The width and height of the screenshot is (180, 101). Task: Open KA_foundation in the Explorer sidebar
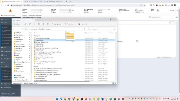click(20, 35)
